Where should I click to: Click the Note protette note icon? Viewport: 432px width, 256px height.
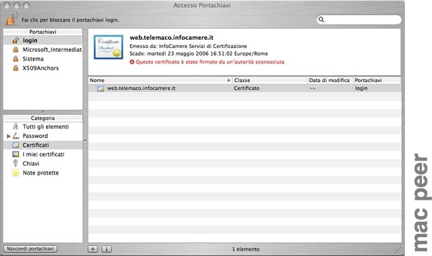coord(16,173)
